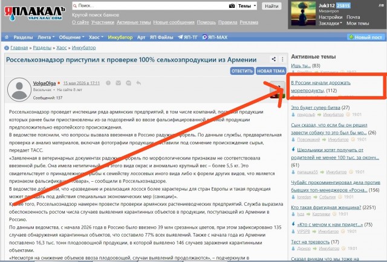Click user icon next to Дюнор
Image resolution: width=387 pixels, height=262 pixels.
click(x=293, y=249)
